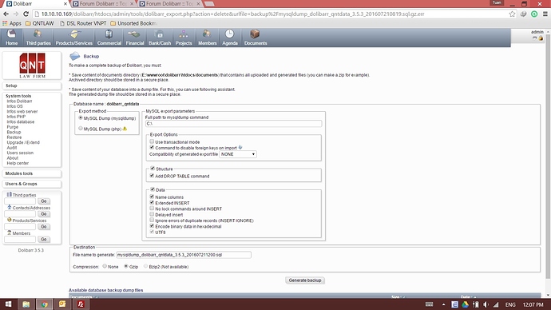
Task: Click the Generate backup button
Action: click(x=305, y=280)
